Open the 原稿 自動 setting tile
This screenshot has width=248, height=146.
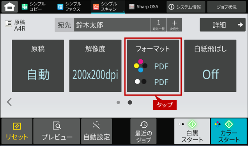38,66
